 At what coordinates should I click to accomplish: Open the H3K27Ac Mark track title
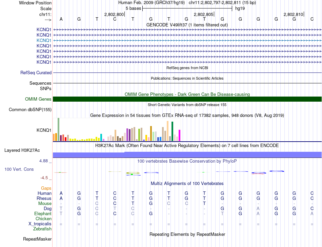click(187, 146)
